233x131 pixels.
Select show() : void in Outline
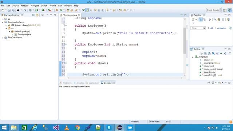tap(209, 72)
